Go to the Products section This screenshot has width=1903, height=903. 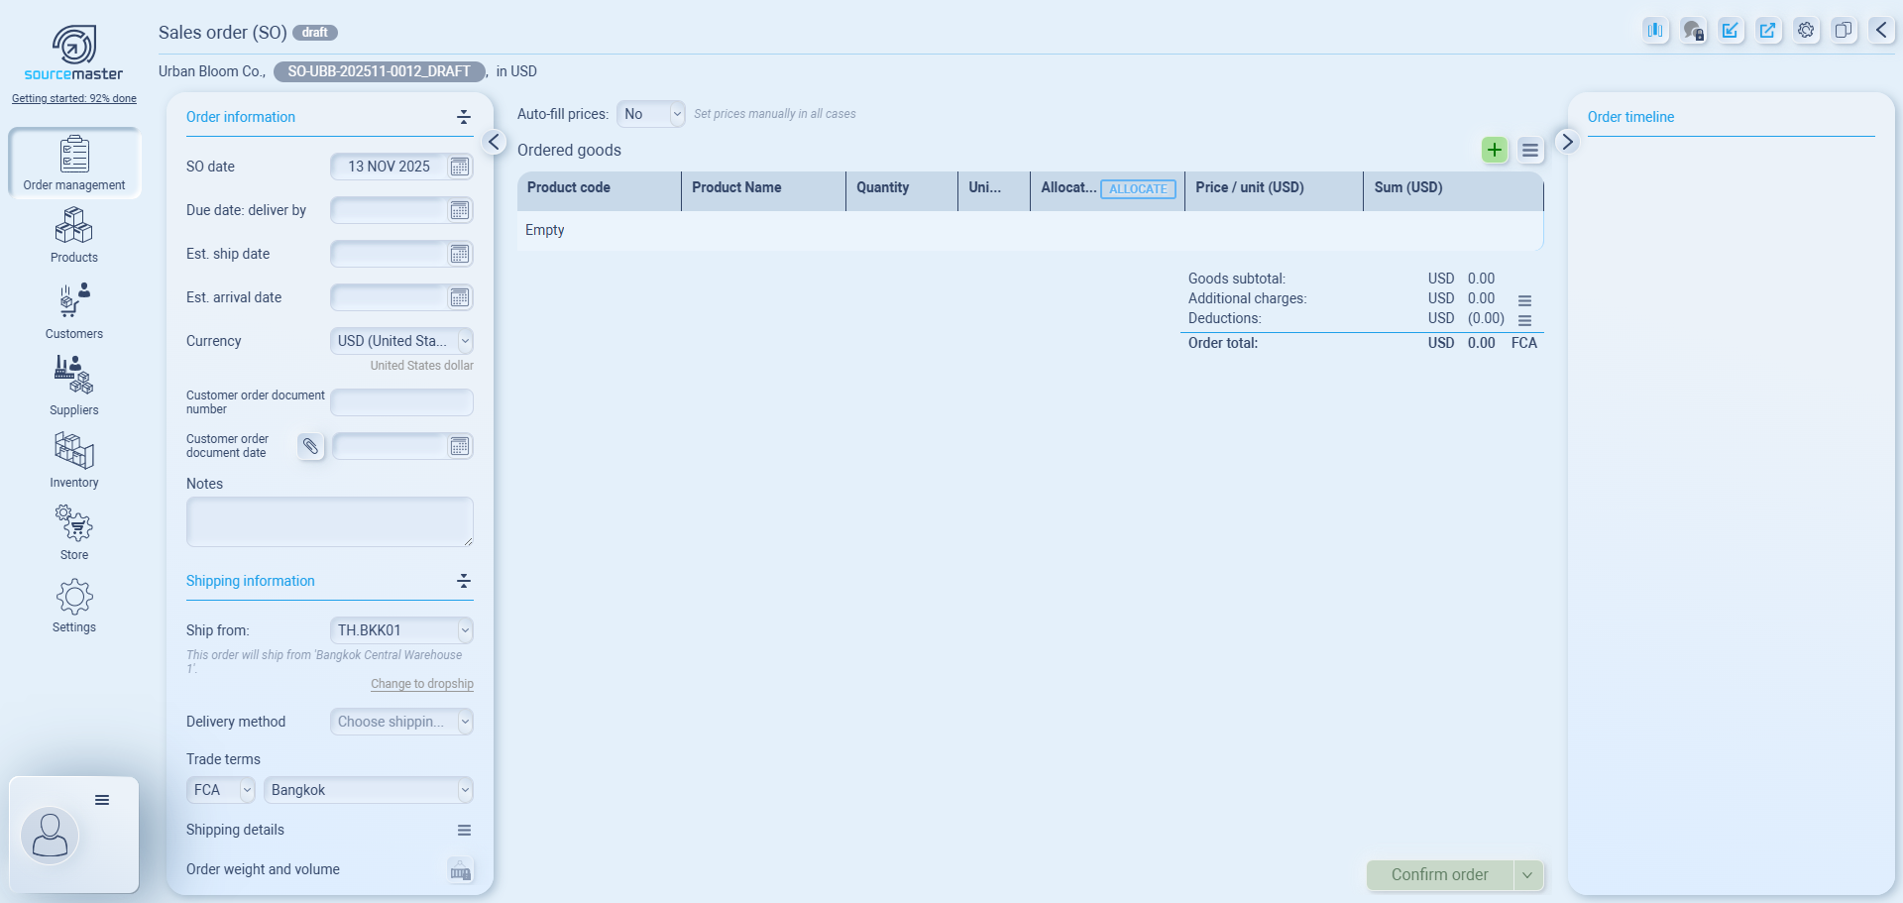[74, 235]
